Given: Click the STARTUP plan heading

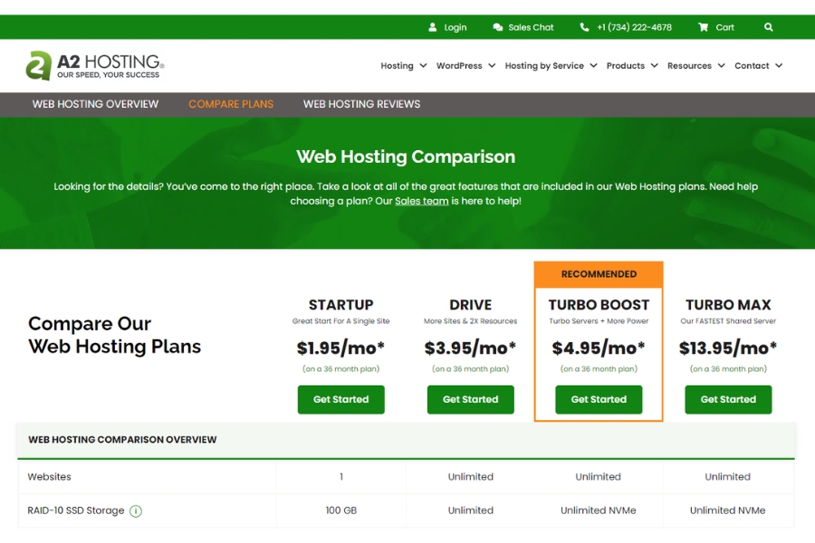Looking at the screenshot, I should coord(341,304).
